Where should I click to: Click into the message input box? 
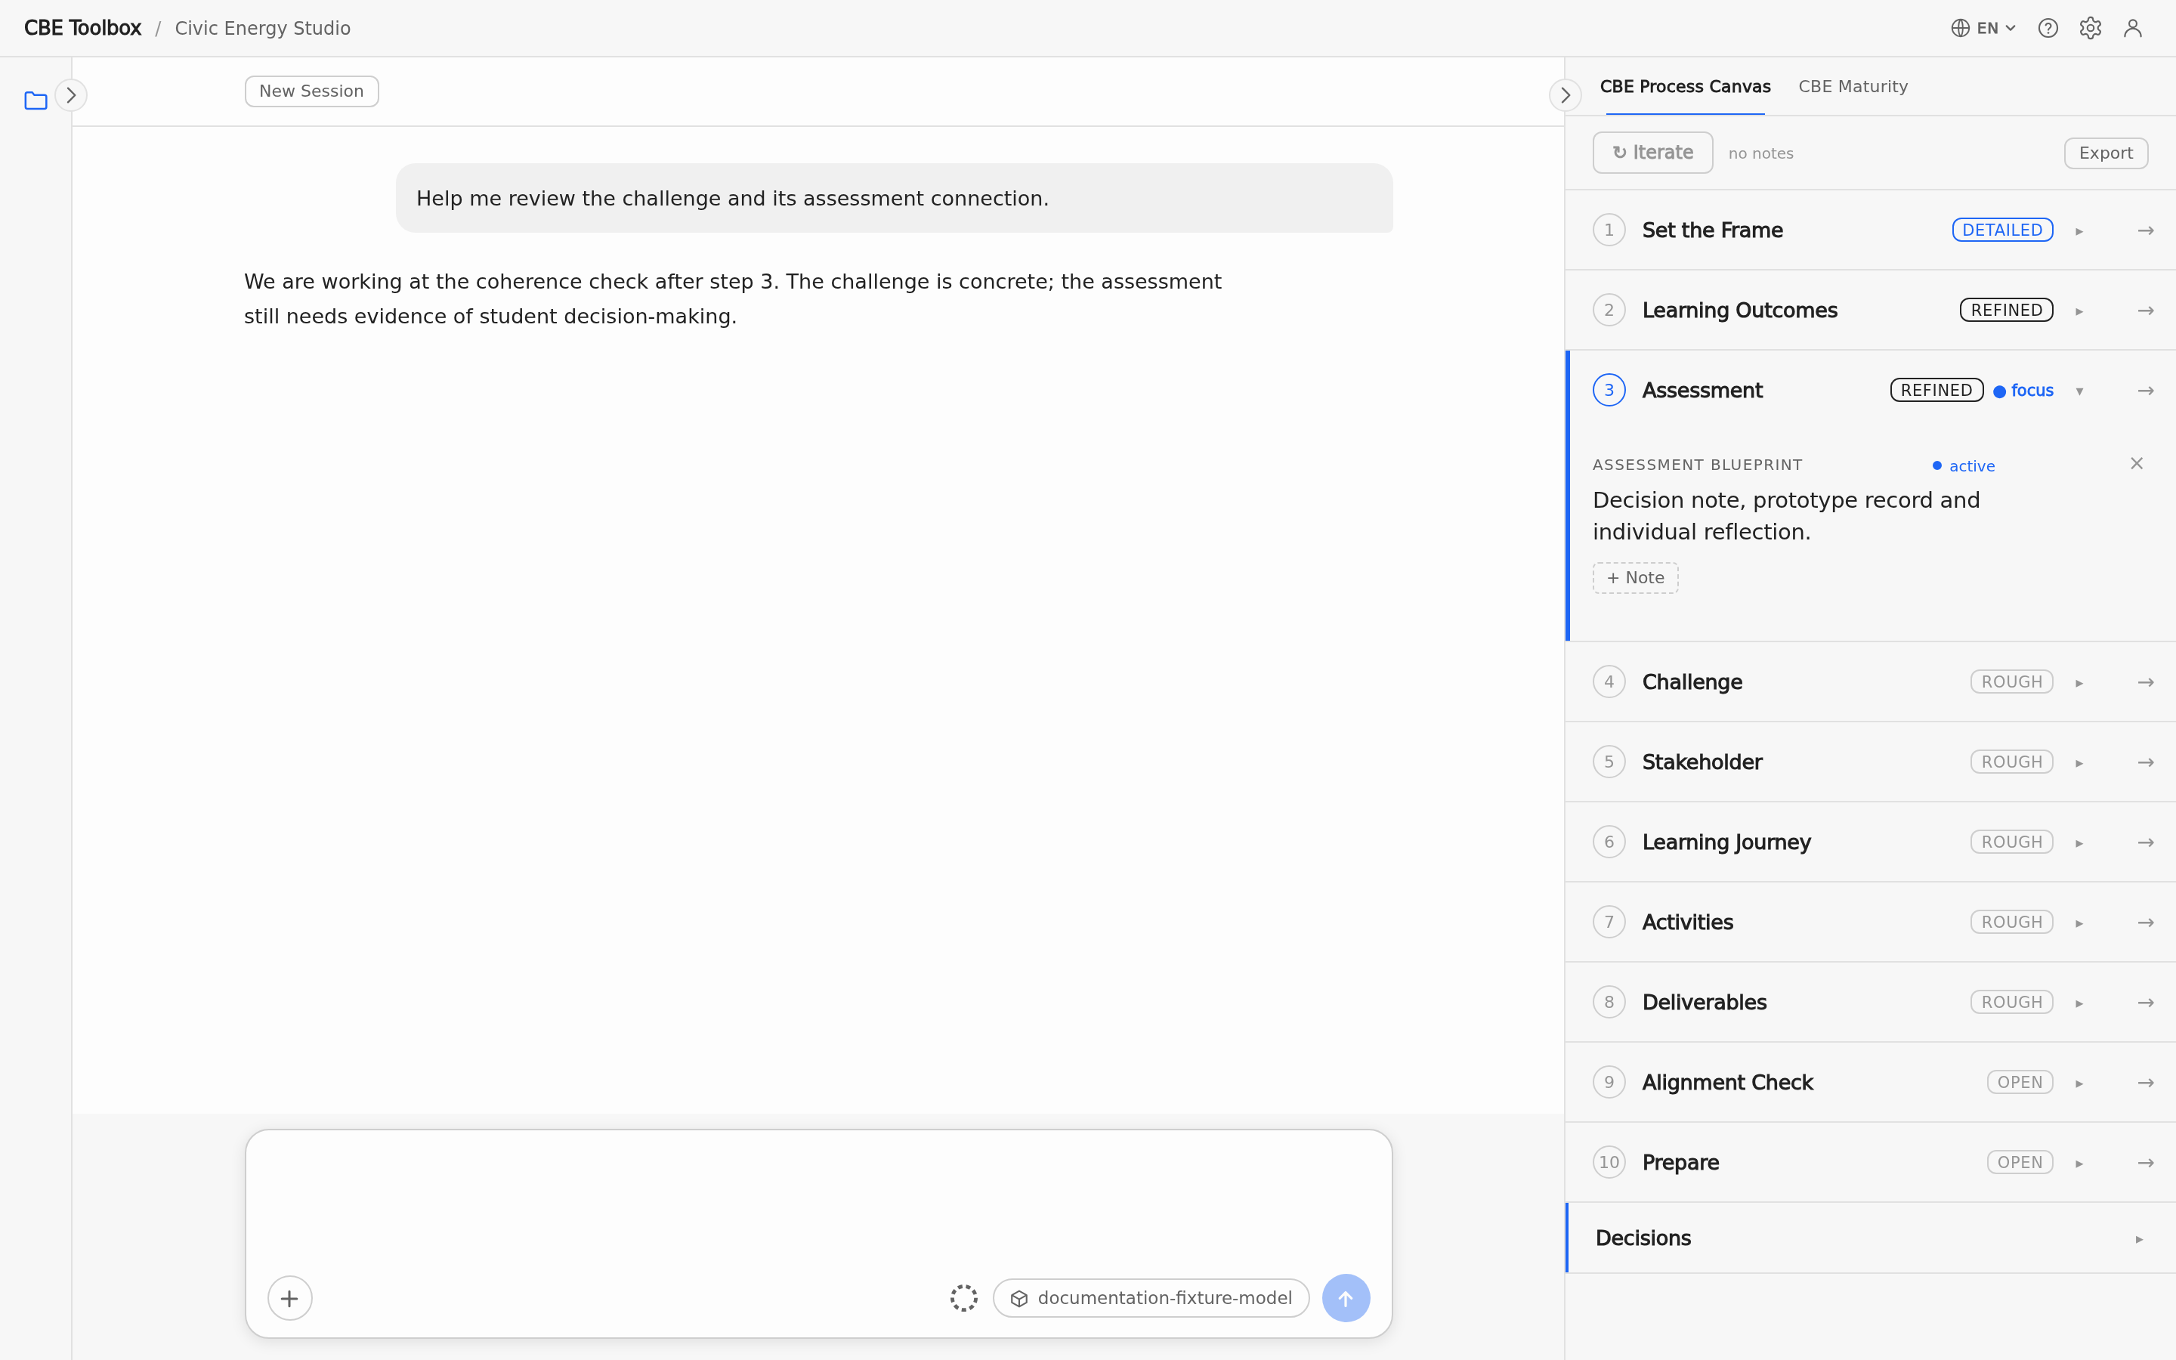(x=818, y=1201)
